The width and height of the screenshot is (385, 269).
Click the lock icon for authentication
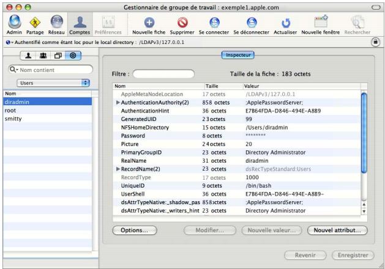[x=375, y=42]
